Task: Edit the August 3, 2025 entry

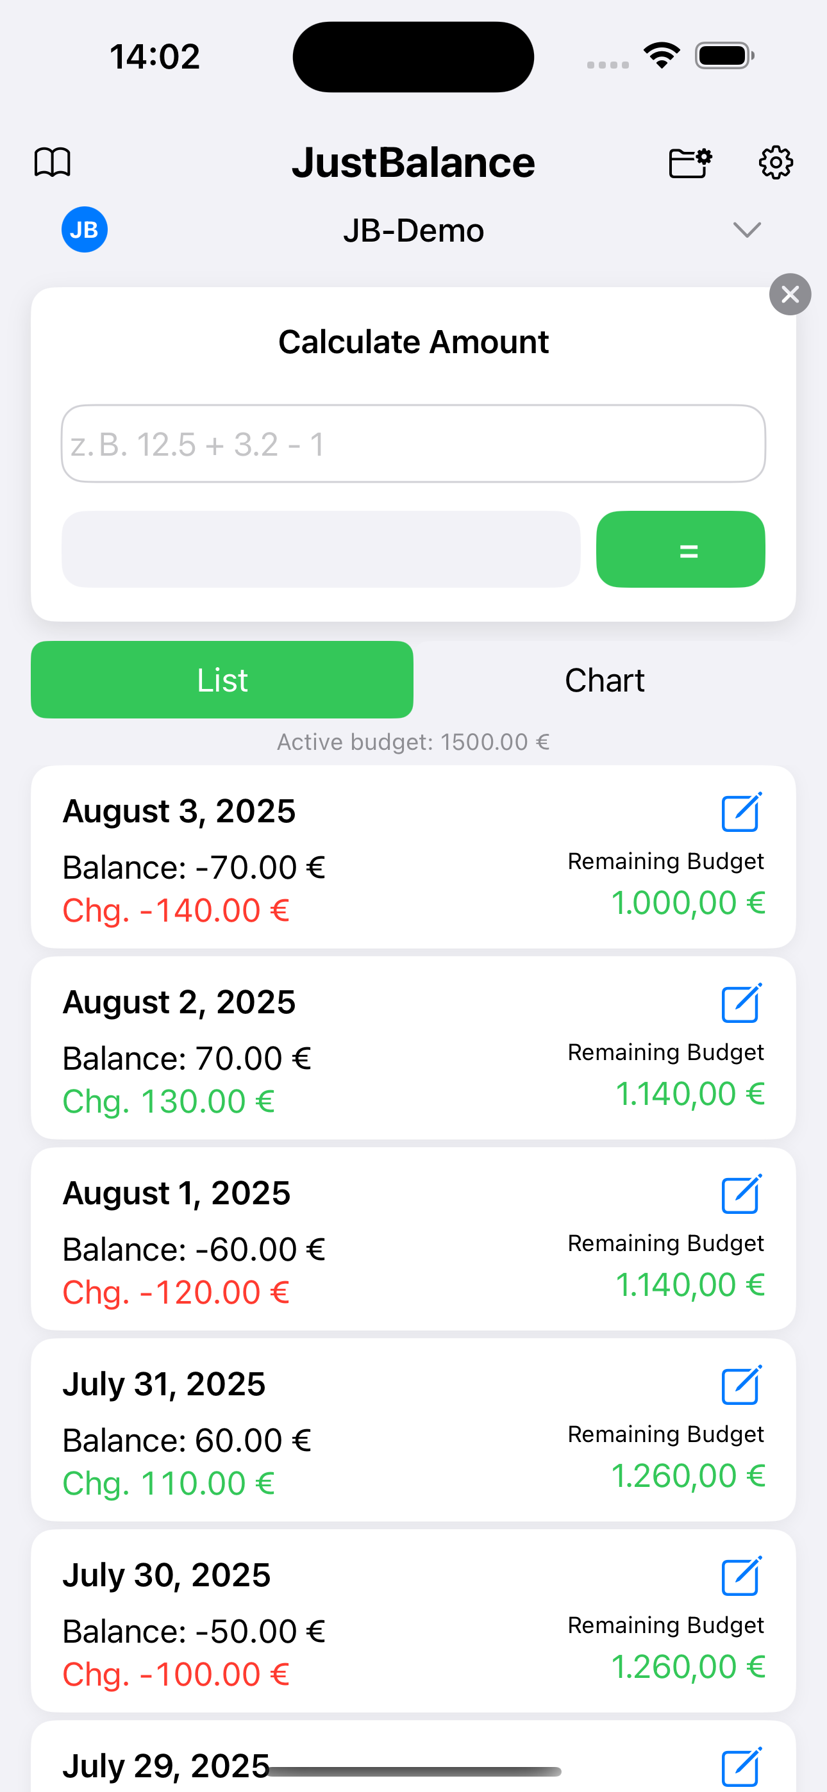Action: click(741, 812)
